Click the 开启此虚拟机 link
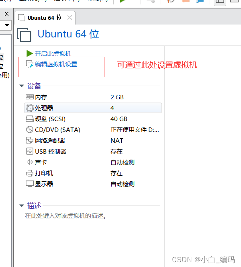Viewport: 241px width, 267px height. (x=53, y=53)
